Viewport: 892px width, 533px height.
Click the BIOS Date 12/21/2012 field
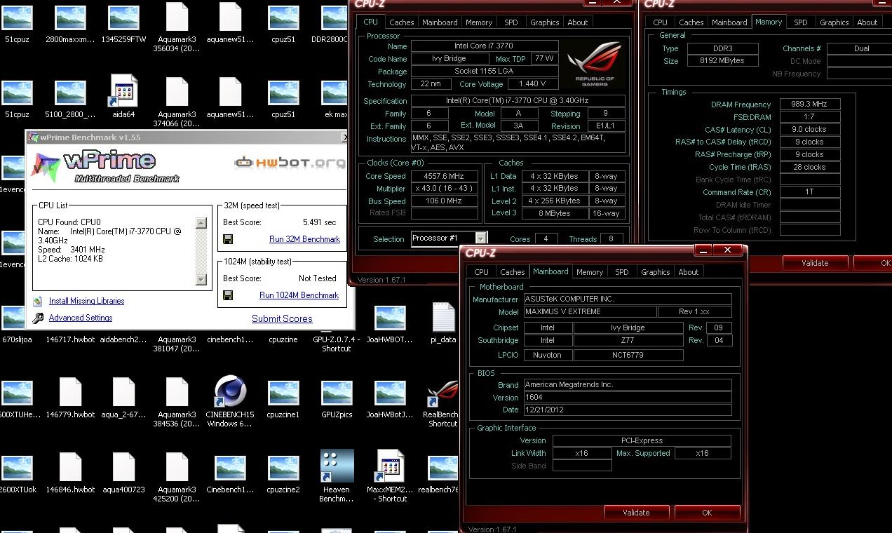click(628, 410)
